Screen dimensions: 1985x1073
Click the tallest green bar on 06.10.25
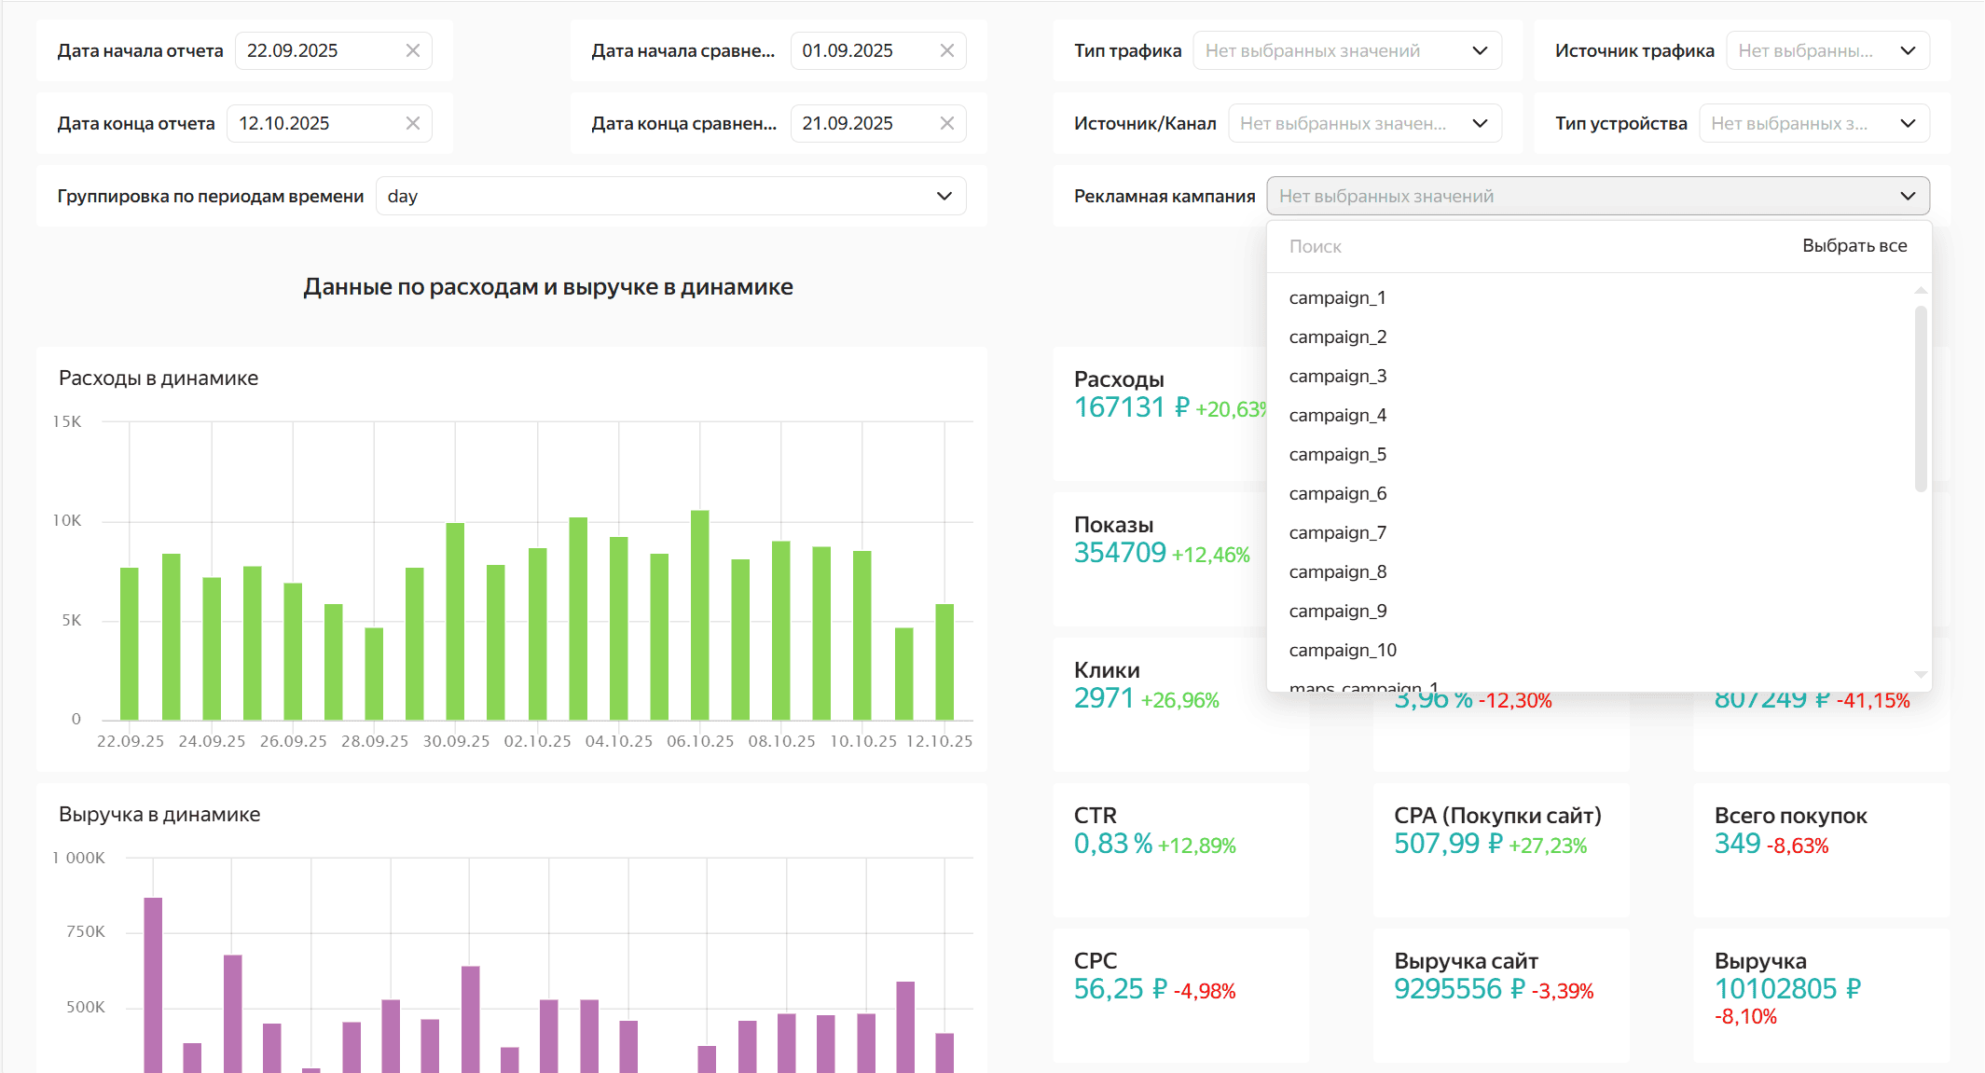(x=699, y=615)
